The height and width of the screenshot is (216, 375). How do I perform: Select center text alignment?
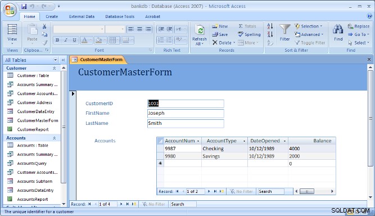tap(139, 29)
